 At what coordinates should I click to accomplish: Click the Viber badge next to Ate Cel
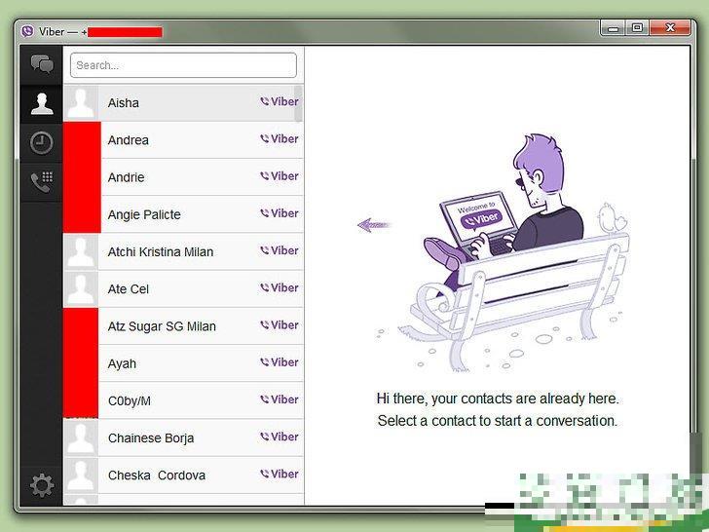(280, 287)
